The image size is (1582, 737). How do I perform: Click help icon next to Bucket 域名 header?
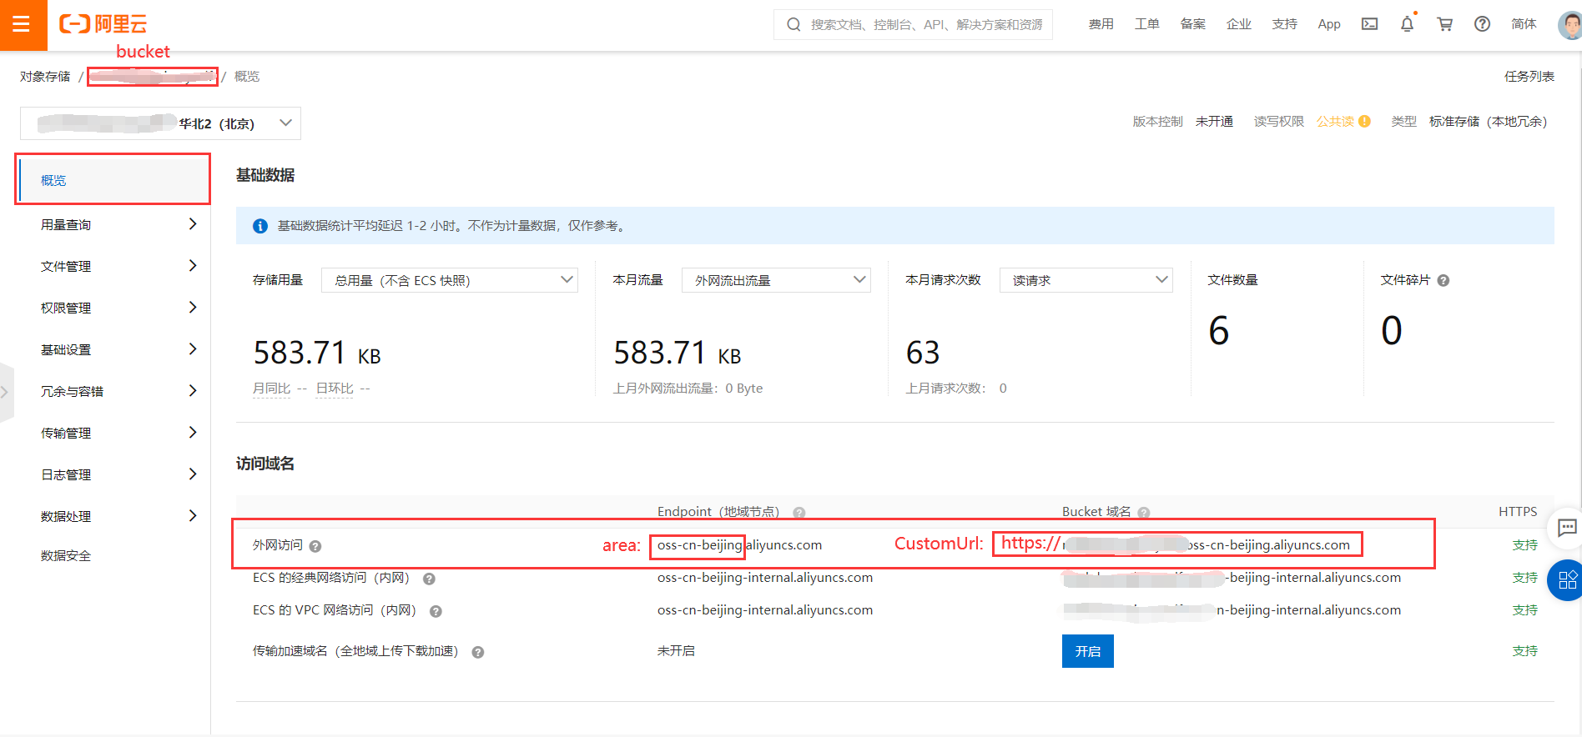1143,513
